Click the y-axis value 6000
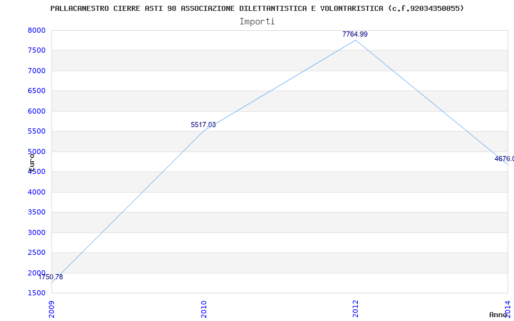 point(37,111)
